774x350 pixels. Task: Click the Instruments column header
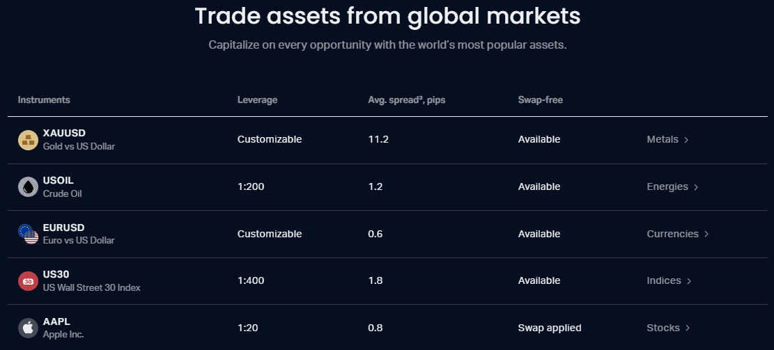pyautogui.click(x=44, y=100)
